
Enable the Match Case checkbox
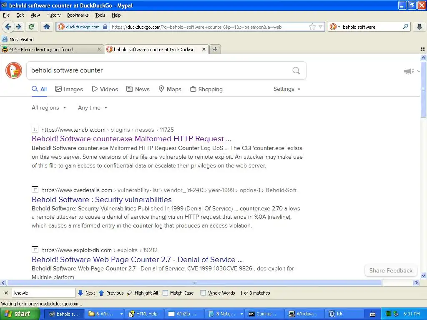(165, 293)
